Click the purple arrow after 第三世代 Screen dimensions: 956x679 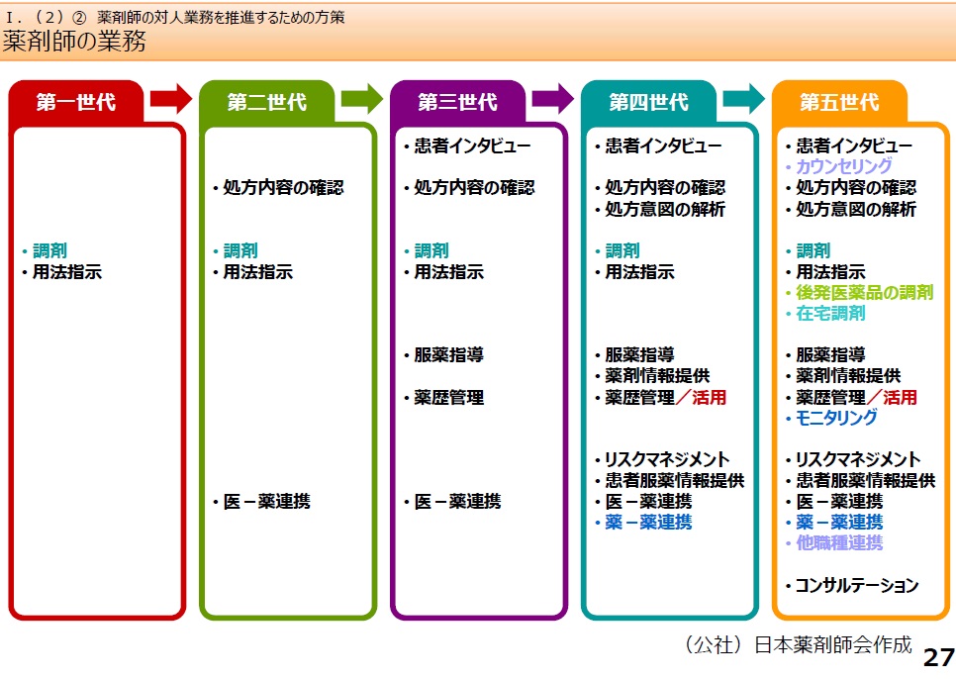point(553,98)
